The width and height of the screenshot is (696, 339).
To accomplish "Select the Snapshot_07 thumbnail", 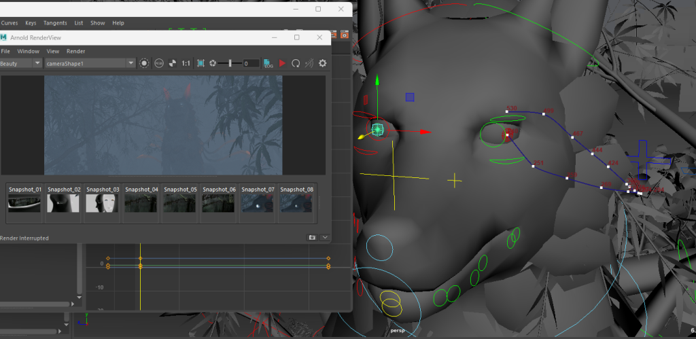I will [257, 203].
